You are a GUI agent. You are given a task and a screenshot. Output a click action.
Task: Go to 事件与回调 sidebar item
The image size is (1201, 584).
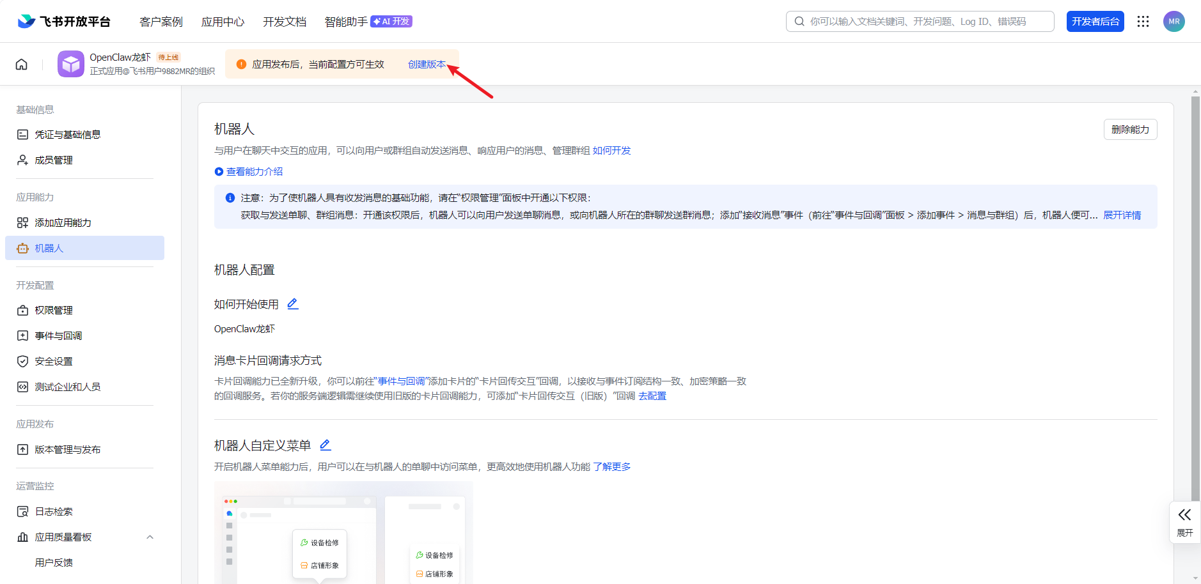pos(58,336)
